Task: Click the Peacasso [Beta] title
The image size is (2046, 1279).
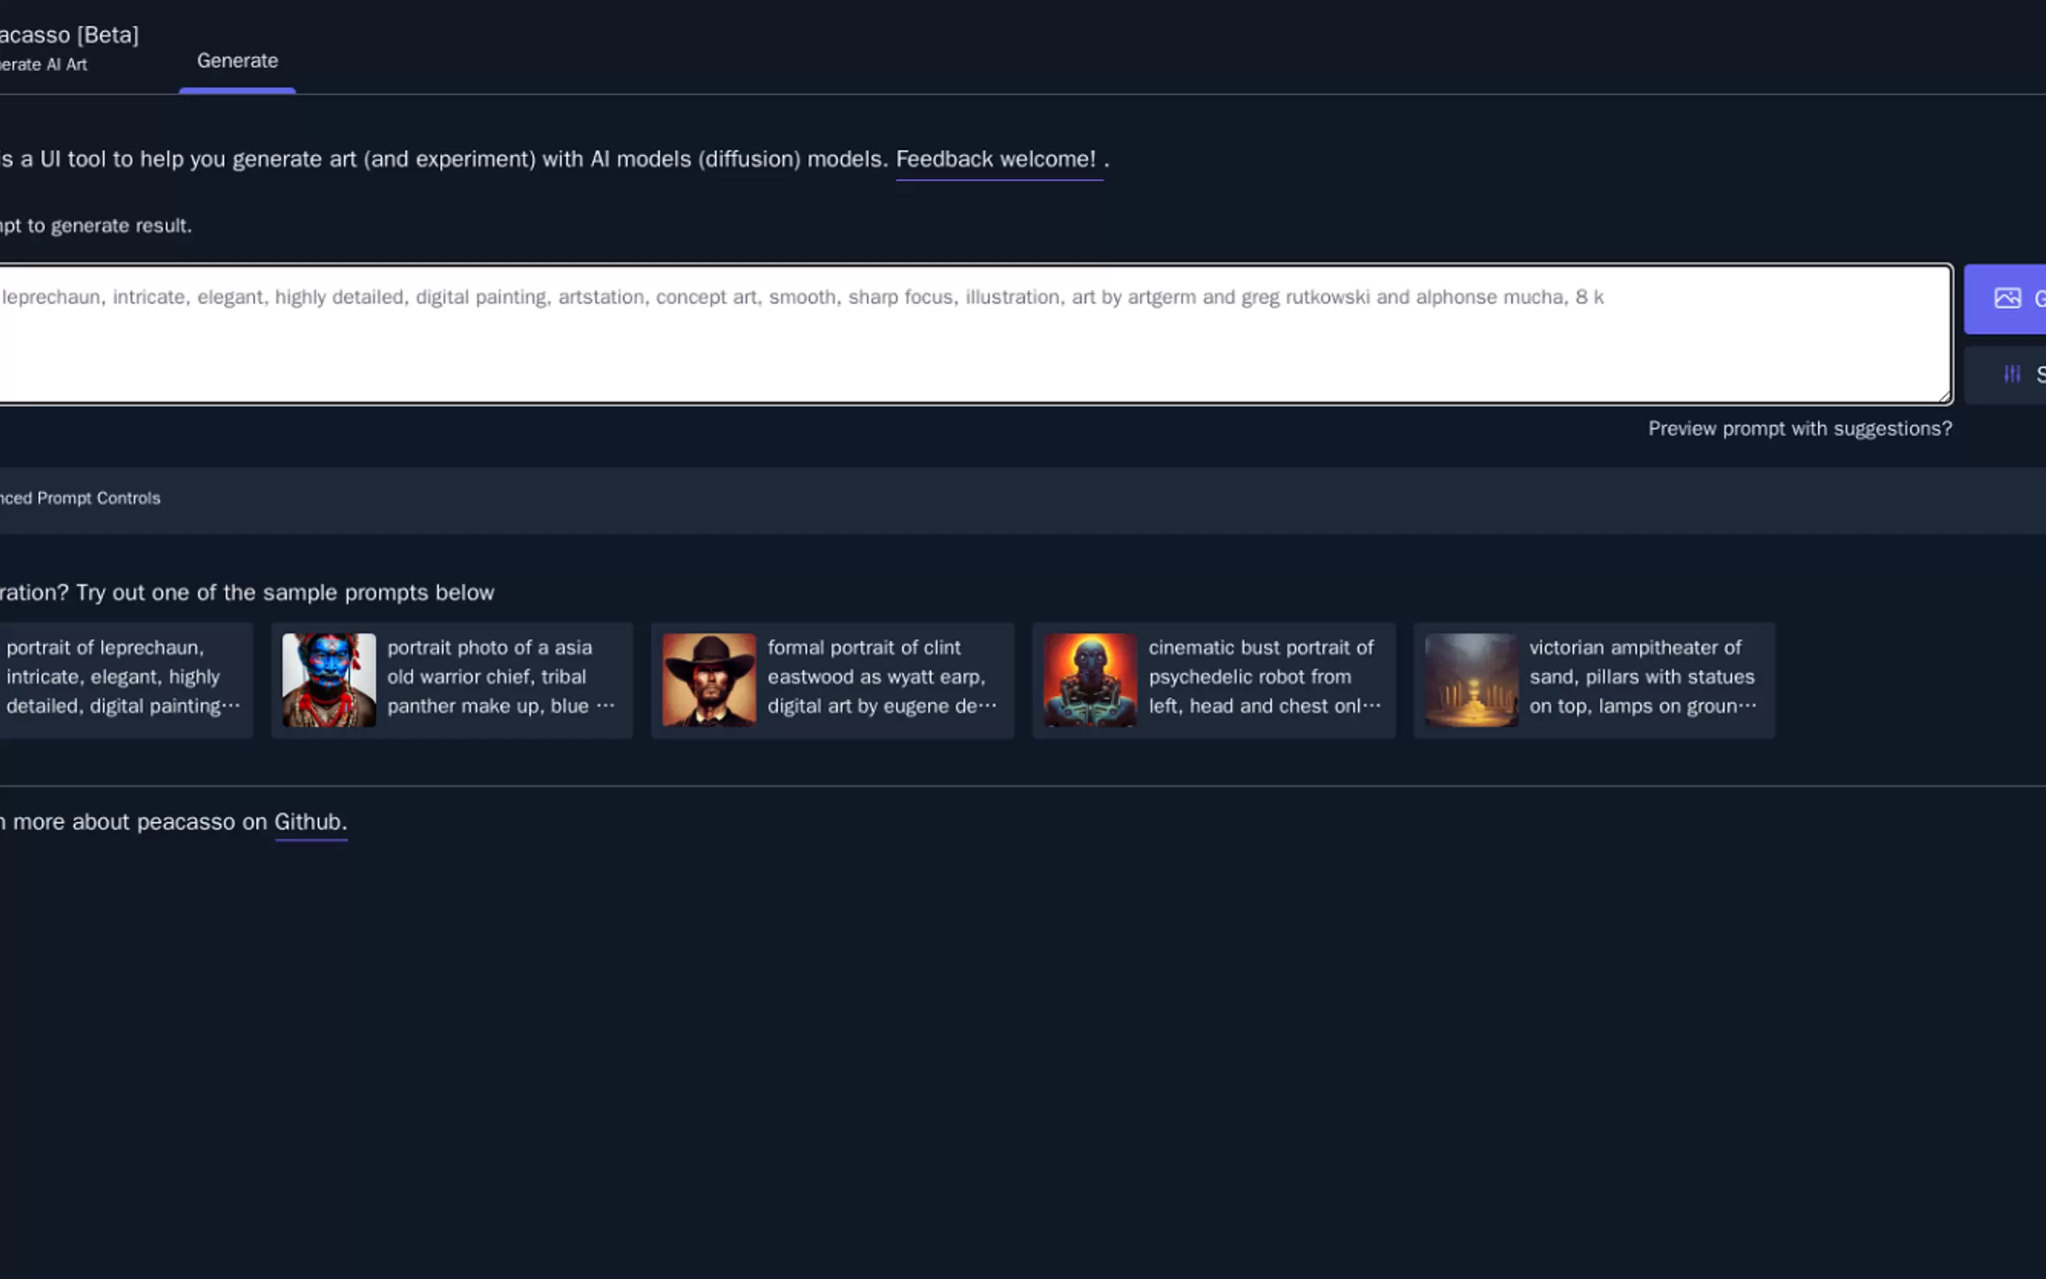Action: (69, 35)
